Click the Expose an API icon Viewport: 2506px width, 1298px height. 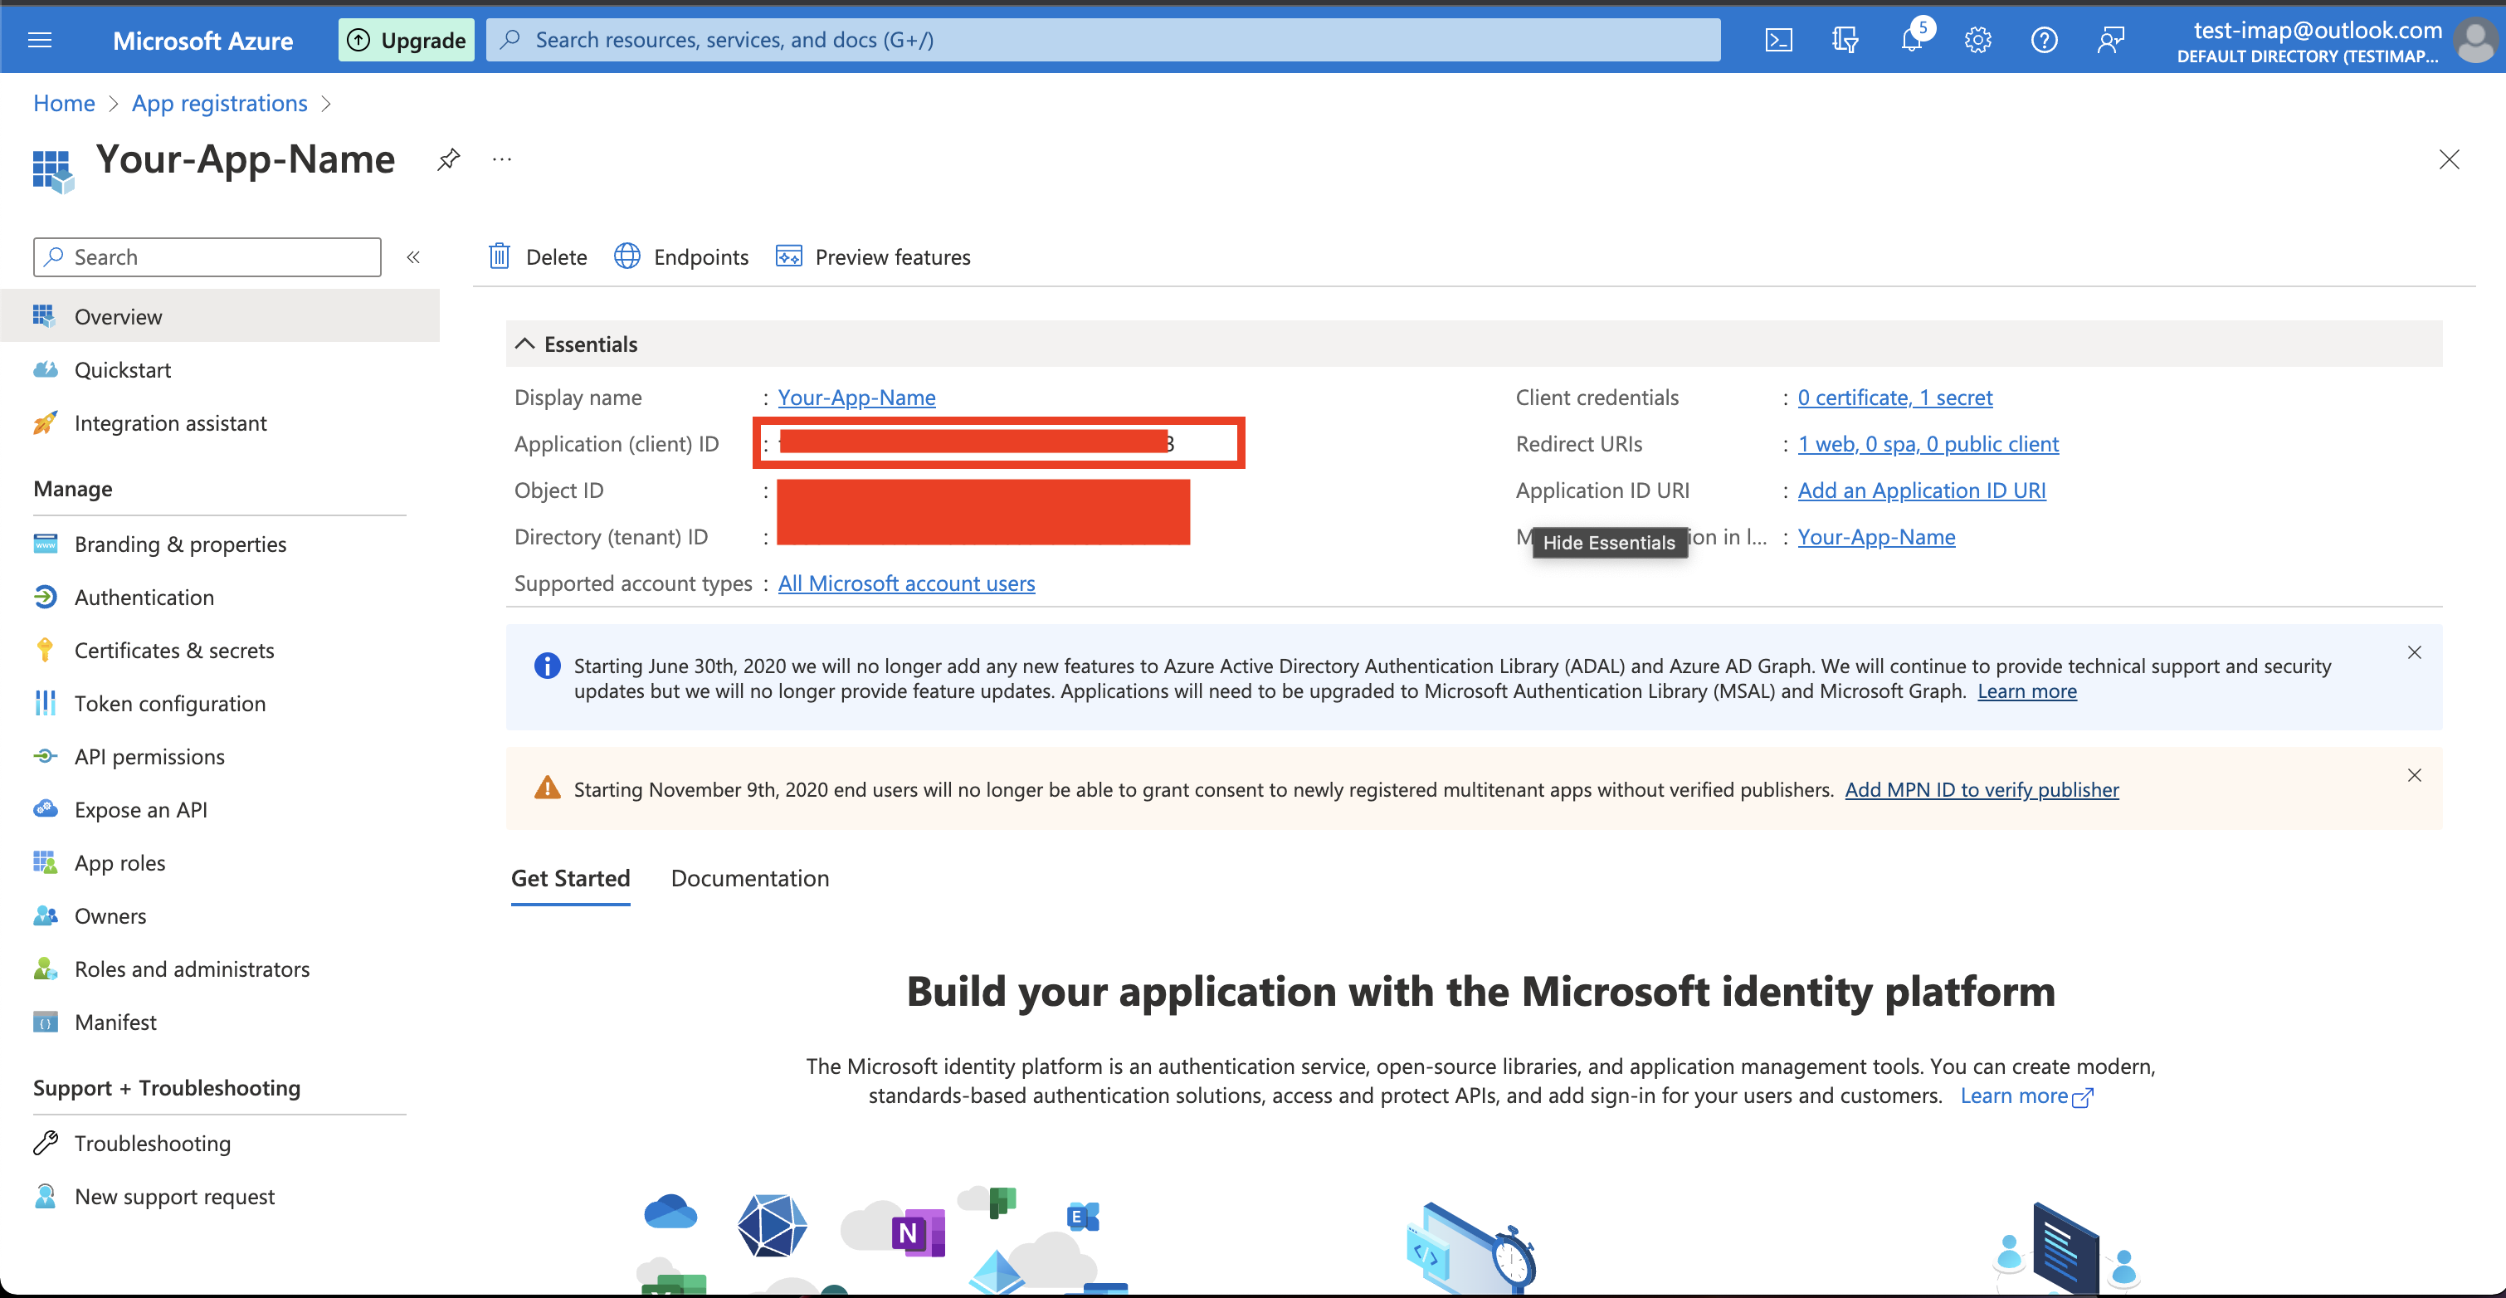(45, 808)
